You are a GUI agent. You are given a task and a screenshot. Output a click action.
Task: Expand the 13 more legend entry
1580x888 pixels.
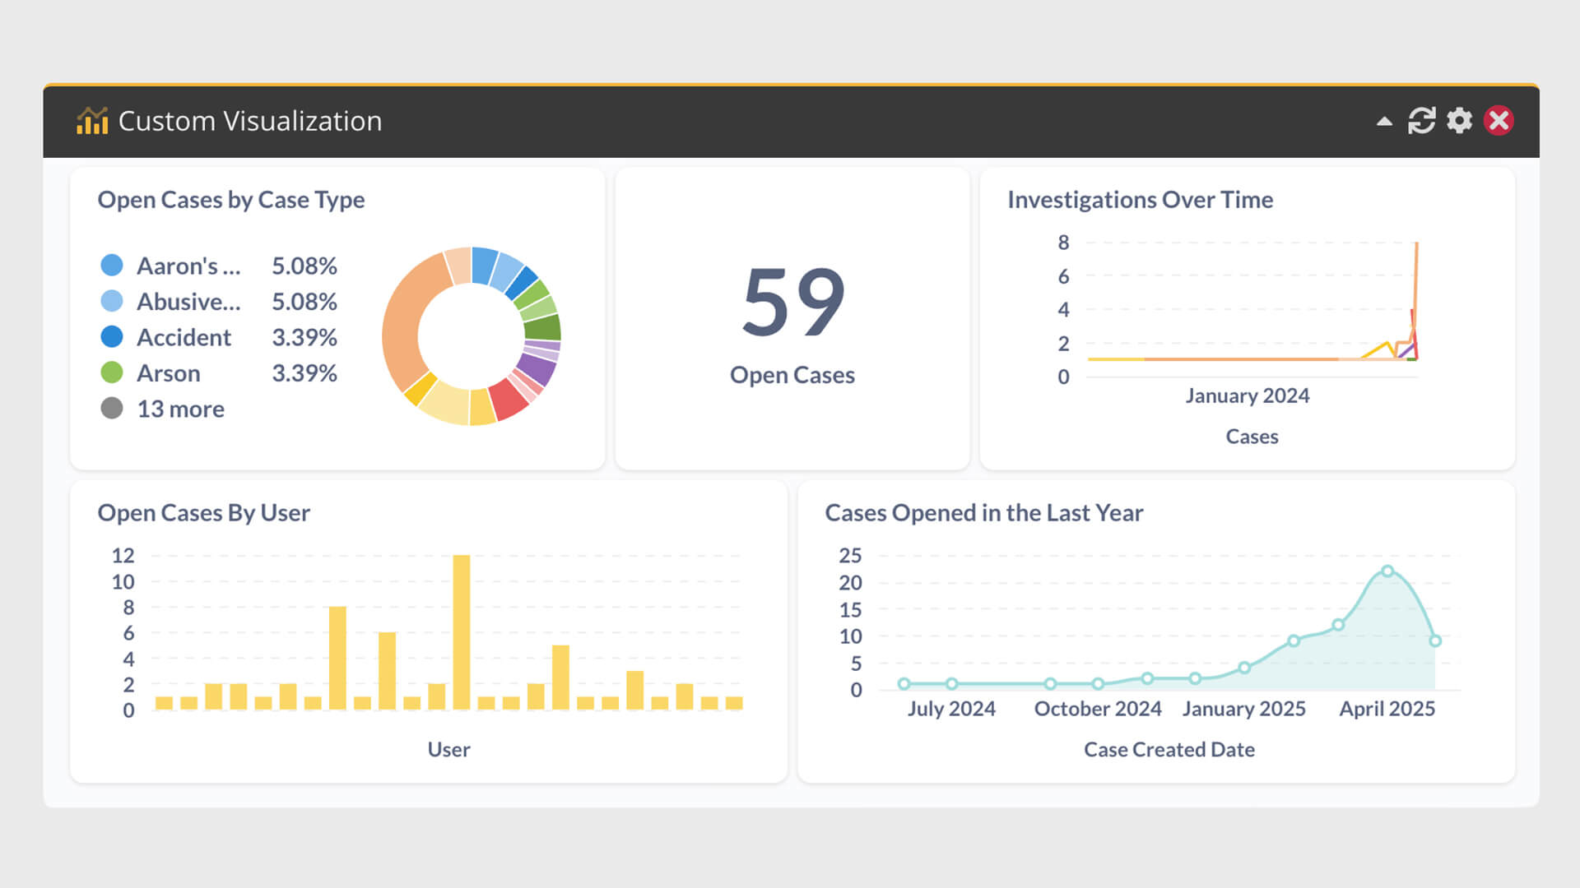[180, 409]
